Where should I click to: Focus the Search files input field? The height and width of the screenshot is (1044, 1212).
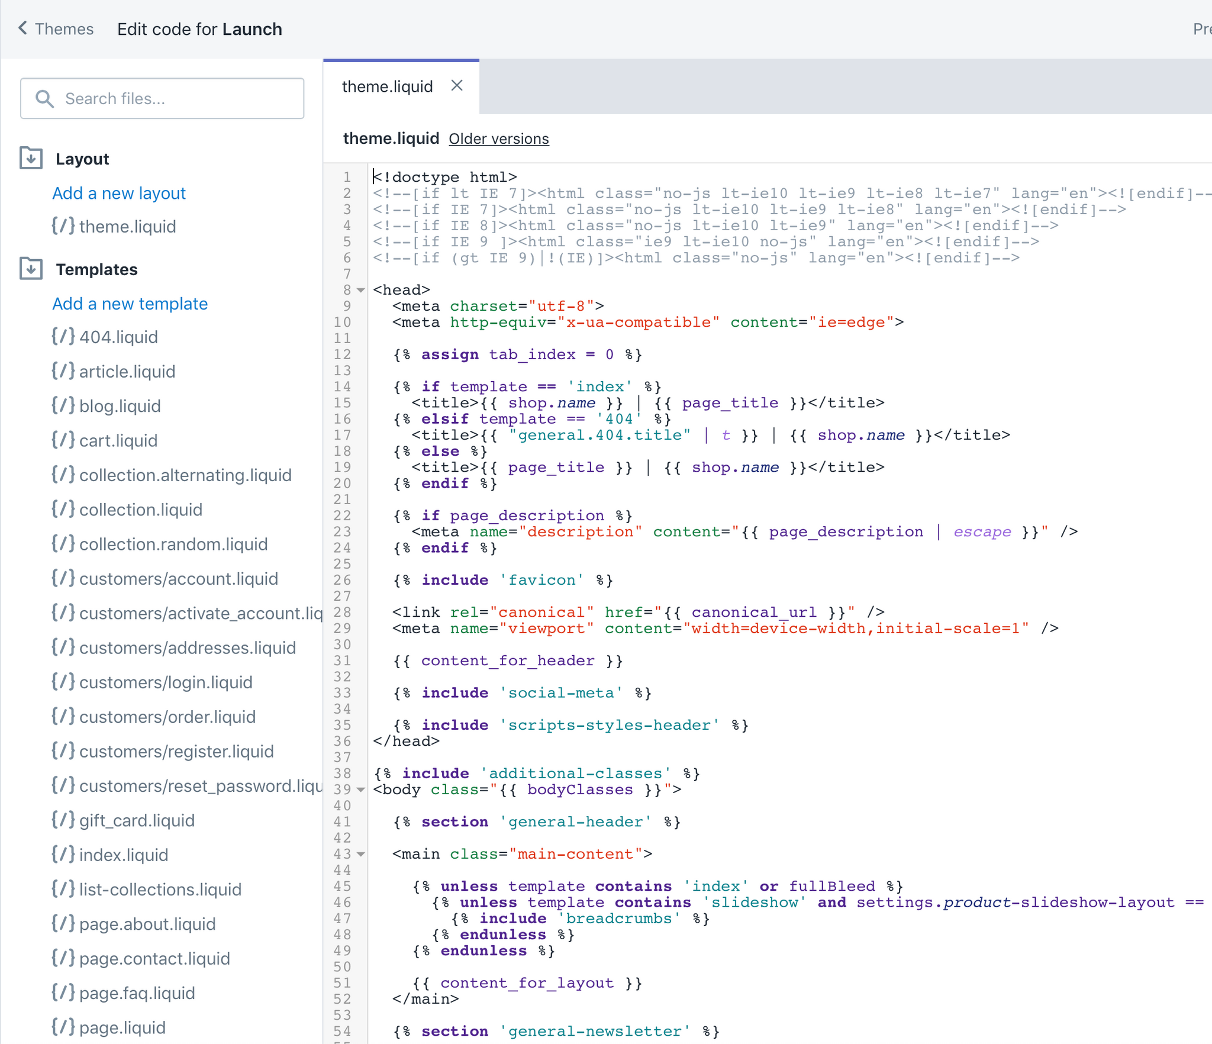tap(178, 98)
